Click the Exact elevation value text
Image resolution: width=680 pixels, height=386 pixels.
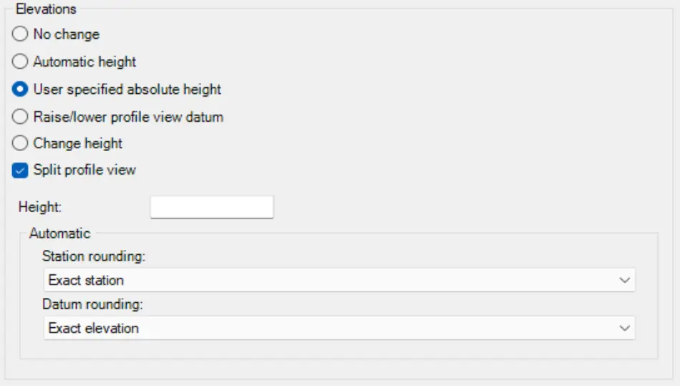tap(94, 329)
